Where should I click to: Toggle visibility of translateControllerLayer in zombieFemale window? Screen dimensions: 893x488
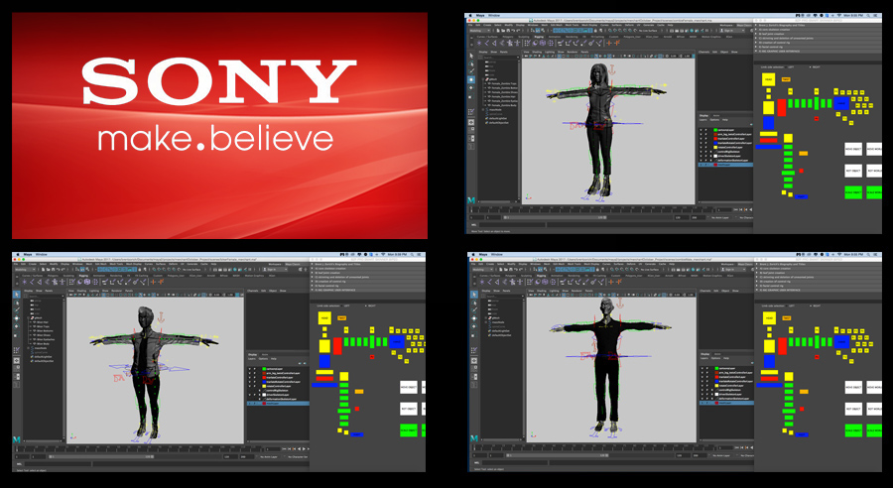tap(702, 139)
